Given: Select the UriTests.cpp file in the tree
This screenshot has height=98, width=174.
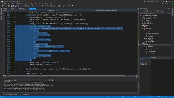Looking at the screenshot, I should click(x=152, y=51).
